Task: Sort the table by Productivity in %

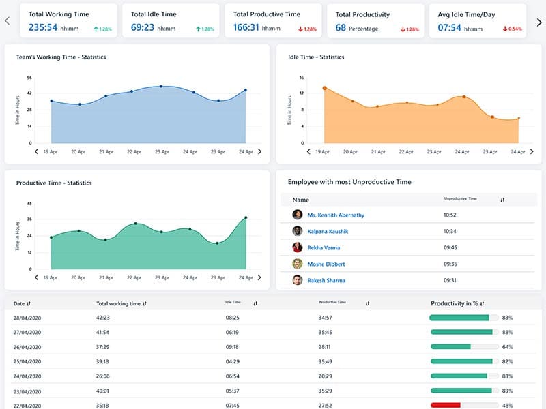Action: pyautogui.click(x=485, y=302)
